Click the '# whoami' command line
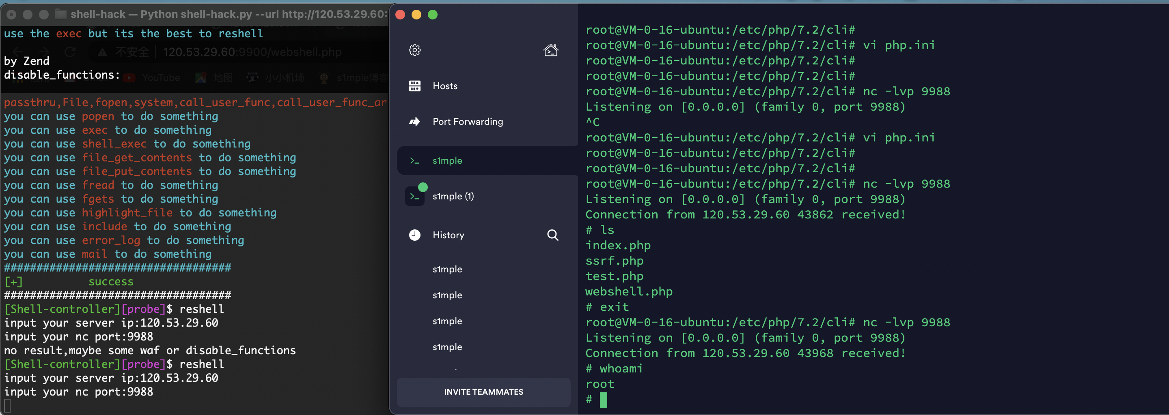The height and width of the screenshot is (415, 1169). (x=614, y=369)
